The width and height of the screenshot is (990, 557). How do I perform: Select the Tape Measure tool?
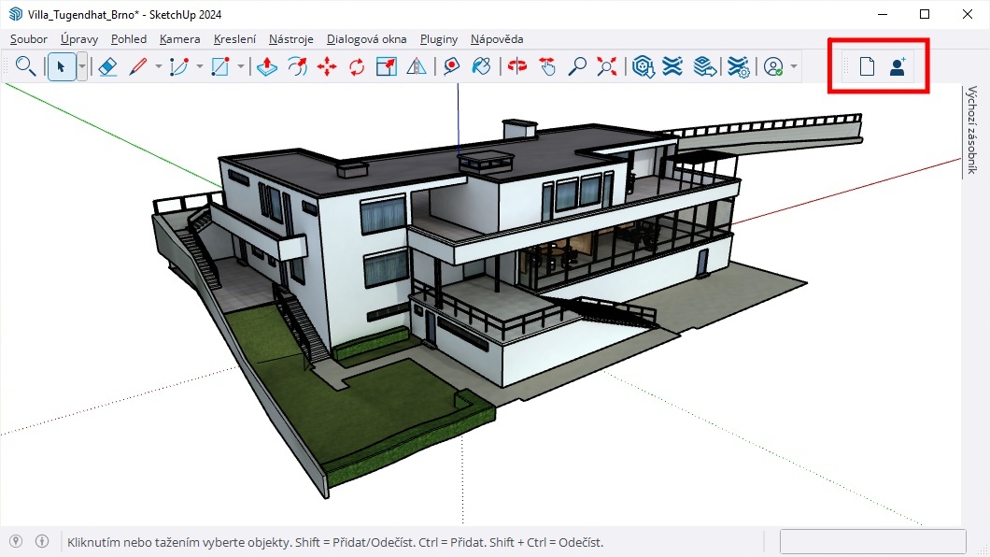pos(451,66)
